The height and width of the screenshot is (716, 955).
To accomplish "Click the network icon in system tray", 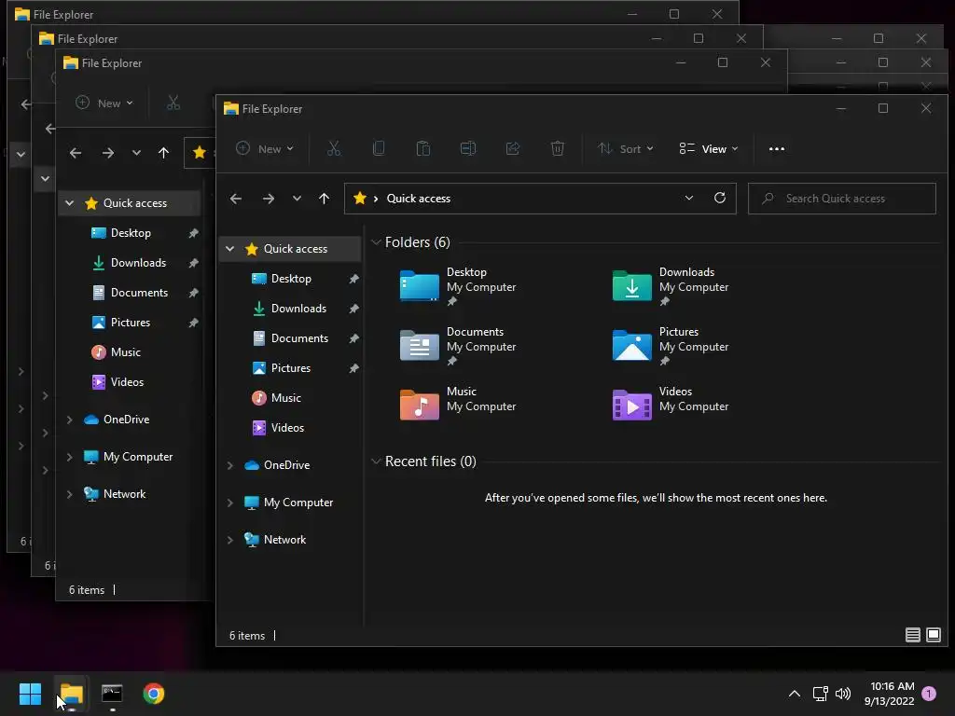I will point(820,694).
